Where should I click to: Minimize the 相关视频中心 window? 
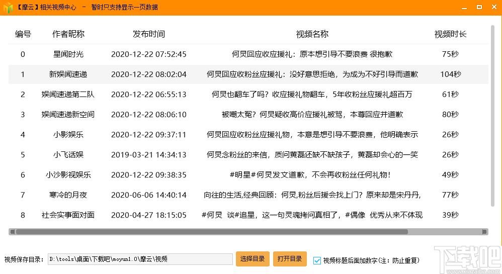coord(464,8)
